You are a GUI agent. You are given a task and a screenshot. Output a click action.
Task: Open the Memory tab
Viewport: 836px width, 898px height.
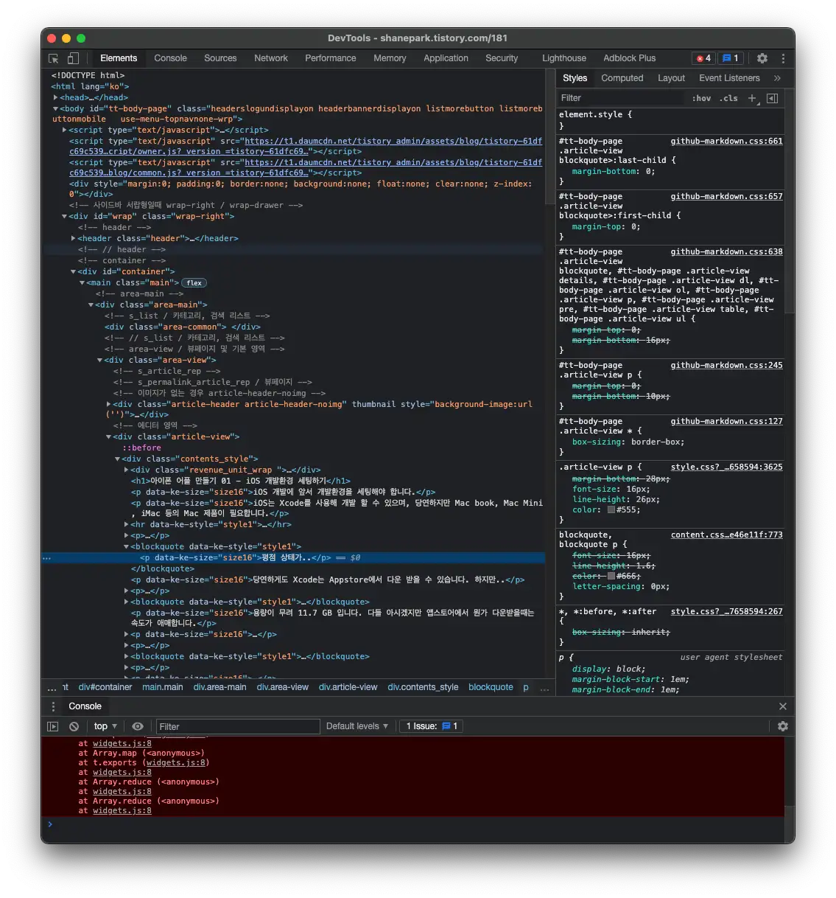pos(390,58)
